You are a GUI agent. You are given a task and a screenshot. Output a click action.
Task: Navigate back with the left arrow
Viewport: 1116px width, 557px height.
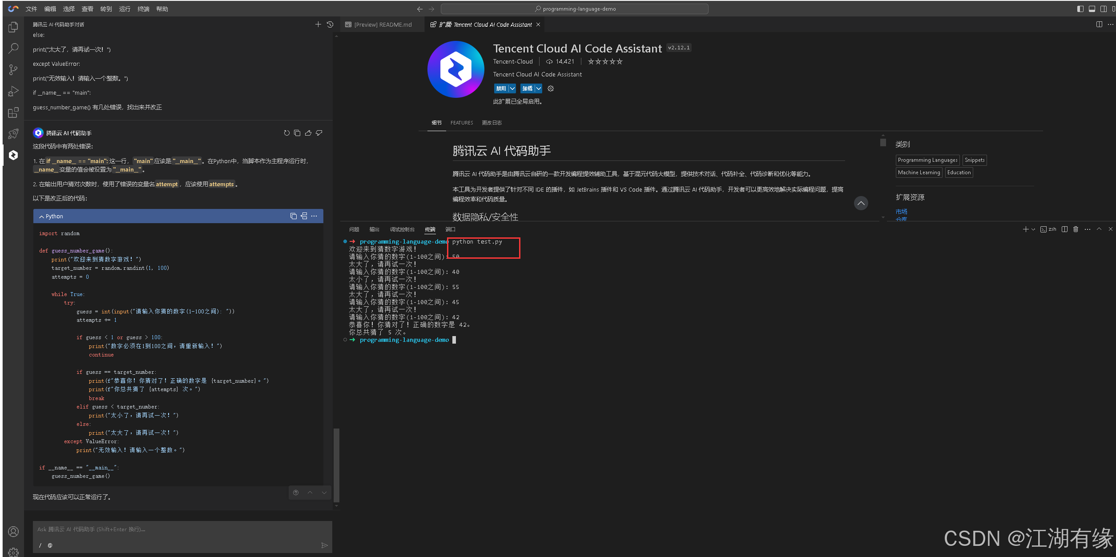point(419,9)
